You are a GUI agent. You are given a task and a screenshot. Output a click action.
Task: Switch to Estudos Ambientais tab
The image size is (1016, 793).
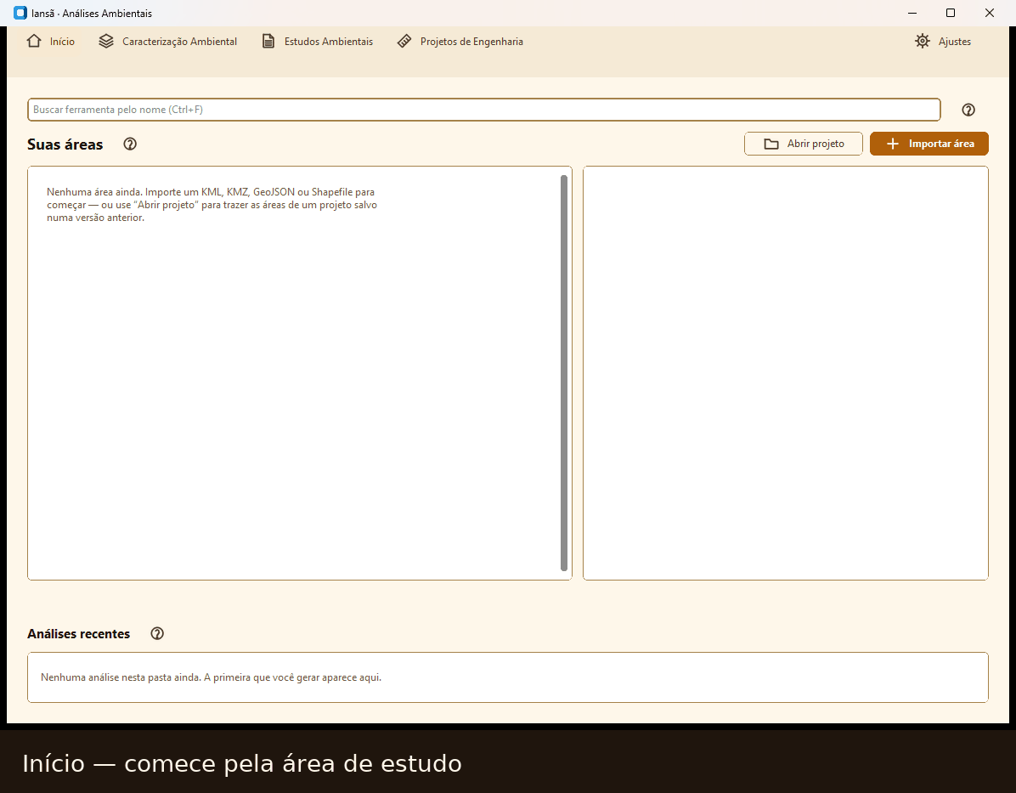(318, 42)
